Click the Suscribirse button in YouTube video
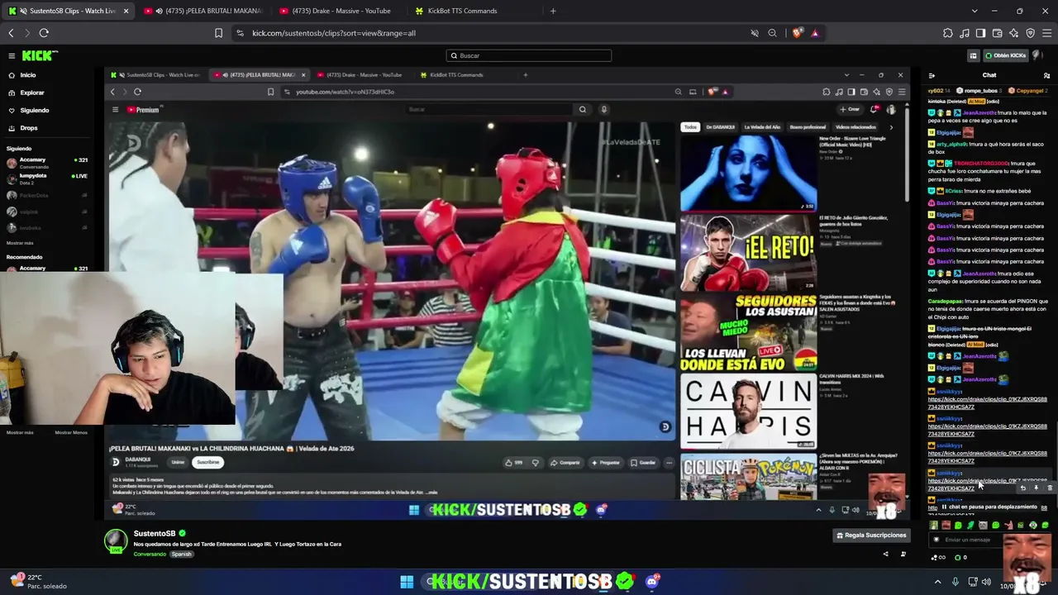 207,462
